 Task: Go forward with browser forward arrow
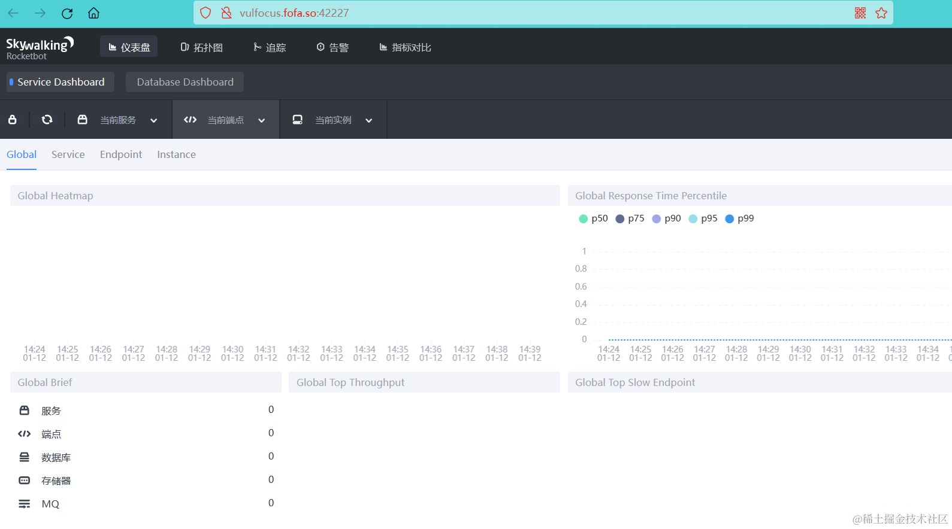coord(40,13)
